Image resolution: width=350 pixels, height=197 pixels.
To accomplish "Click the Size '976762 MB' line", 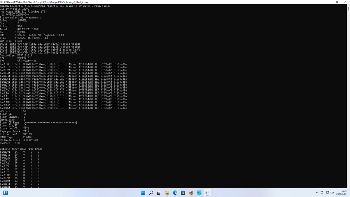I will point(24,38).
